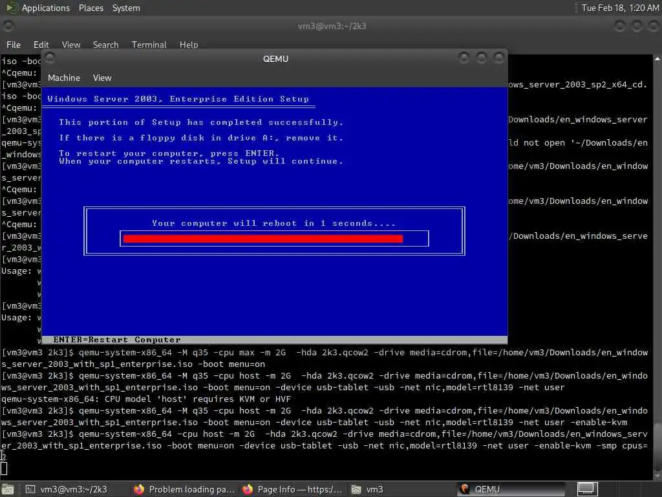Click Windows Server 2003 Setup heading

[178, 99]
